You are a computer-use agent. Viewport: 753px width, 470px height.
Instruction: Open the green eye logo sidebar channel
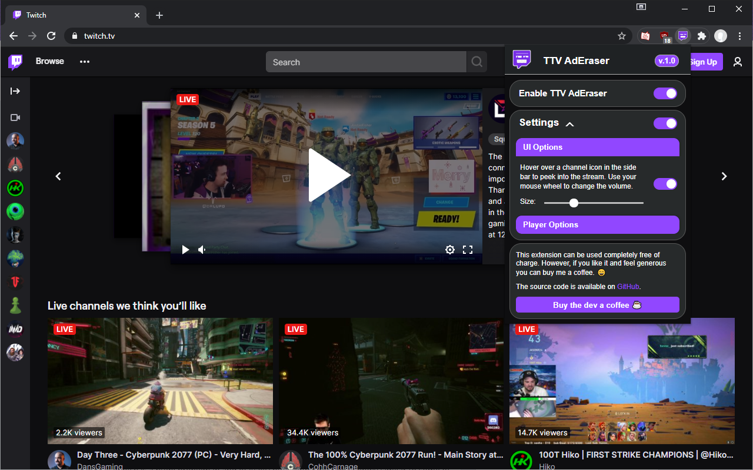point(15,211)
